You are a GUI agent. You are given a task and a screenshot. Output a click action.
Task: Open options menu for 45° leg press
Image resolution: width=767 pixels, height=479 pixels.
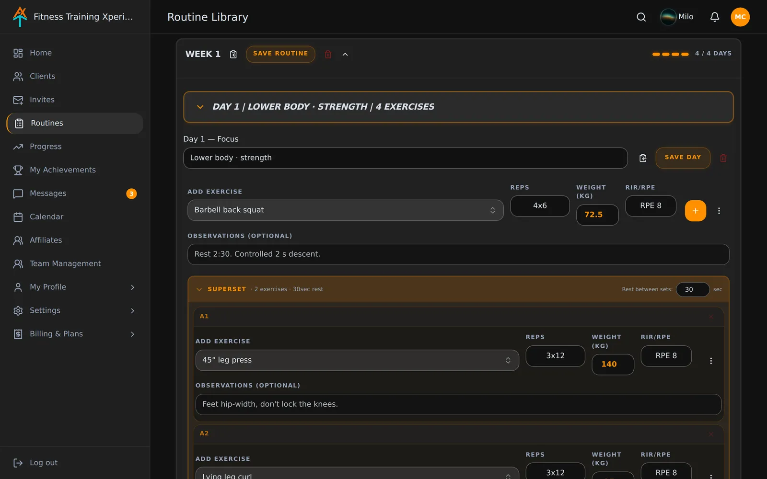click(711, 361)
